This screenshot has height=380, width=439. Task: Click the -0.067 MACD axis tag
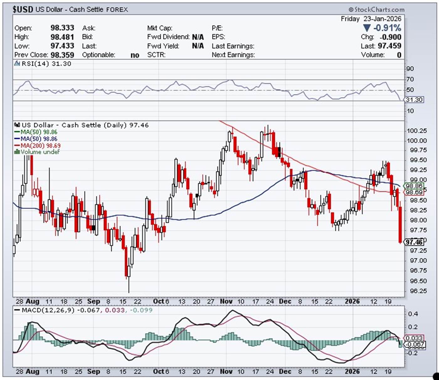coord(414,344)
